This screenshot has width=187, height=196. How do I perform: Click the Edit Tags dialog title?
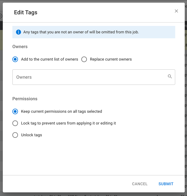[x=26, y=13]
